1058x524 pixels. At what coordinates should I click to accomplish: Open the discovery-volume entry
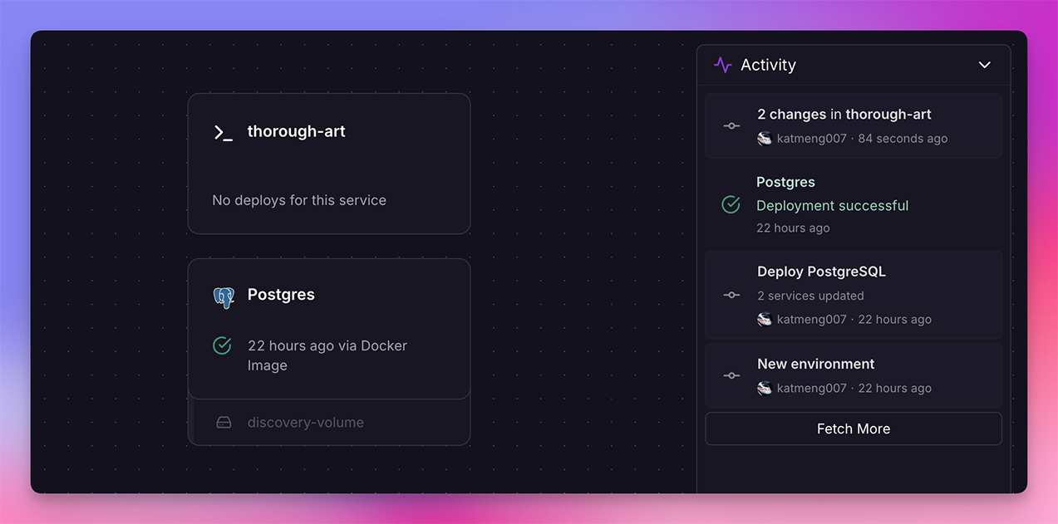[x=329, y=422]
